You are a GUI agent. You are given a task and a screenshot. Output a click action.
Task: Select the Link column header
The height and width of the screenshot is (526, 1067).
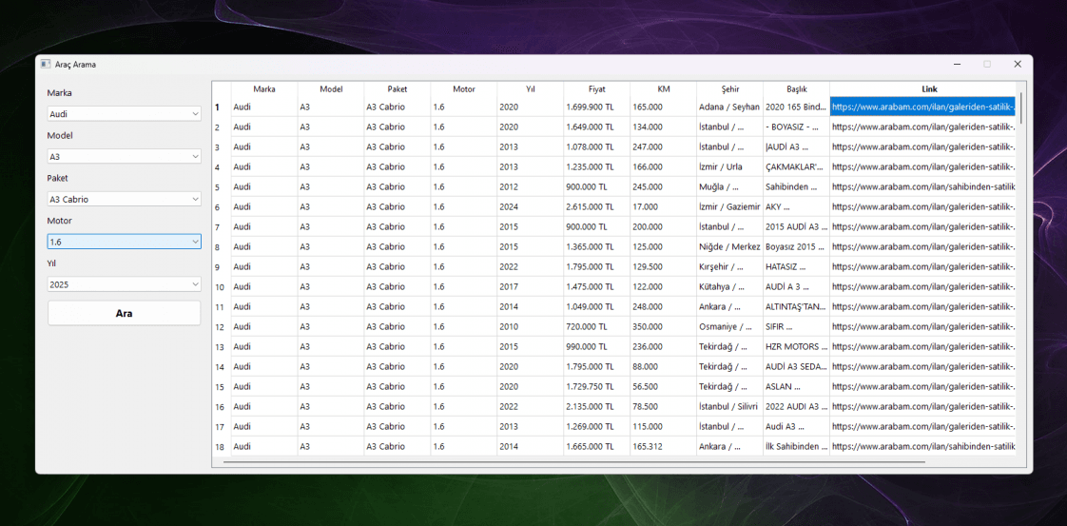(922, 89)
